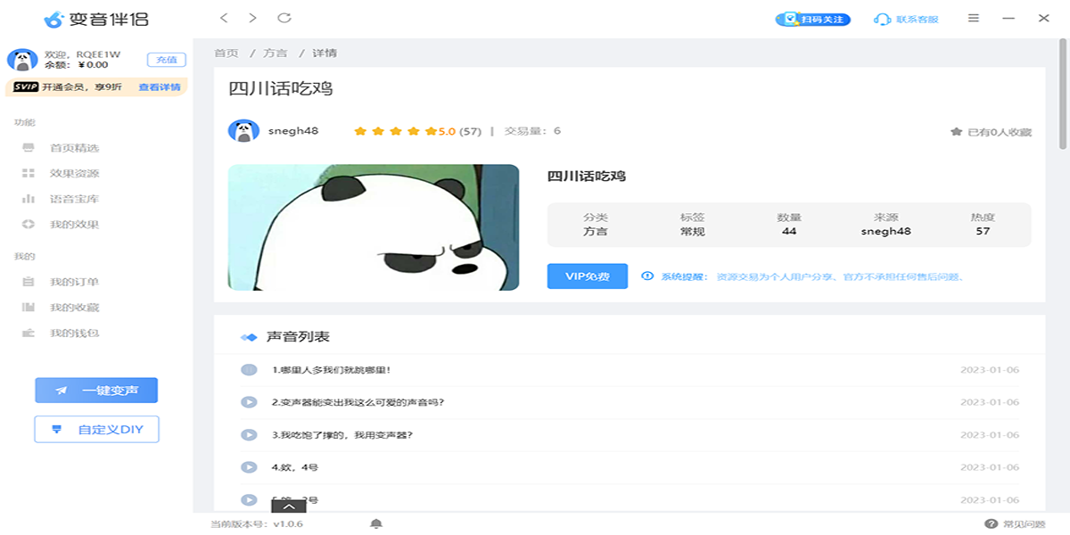This screenshot has height=535, width=1070.
Task: Select the text 3.我吃饱了撑的，我用变声器？
Action: [342, 435]
